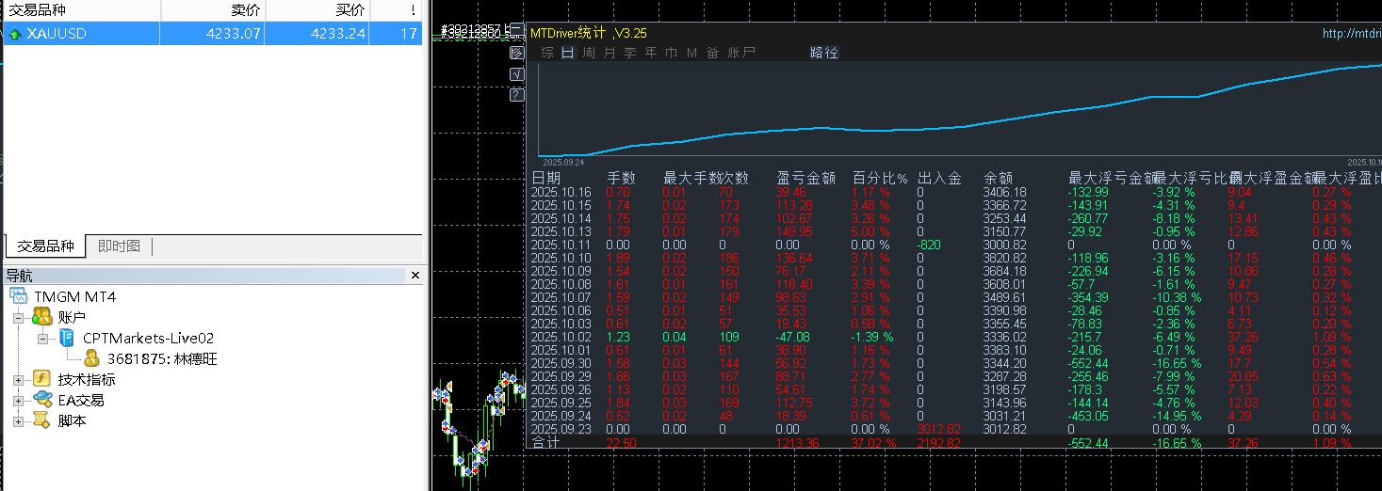This screenshot has width=1382, height=491.
Task: Select the 月 monthly tab in MTDriver
Action: click(610, 53)
